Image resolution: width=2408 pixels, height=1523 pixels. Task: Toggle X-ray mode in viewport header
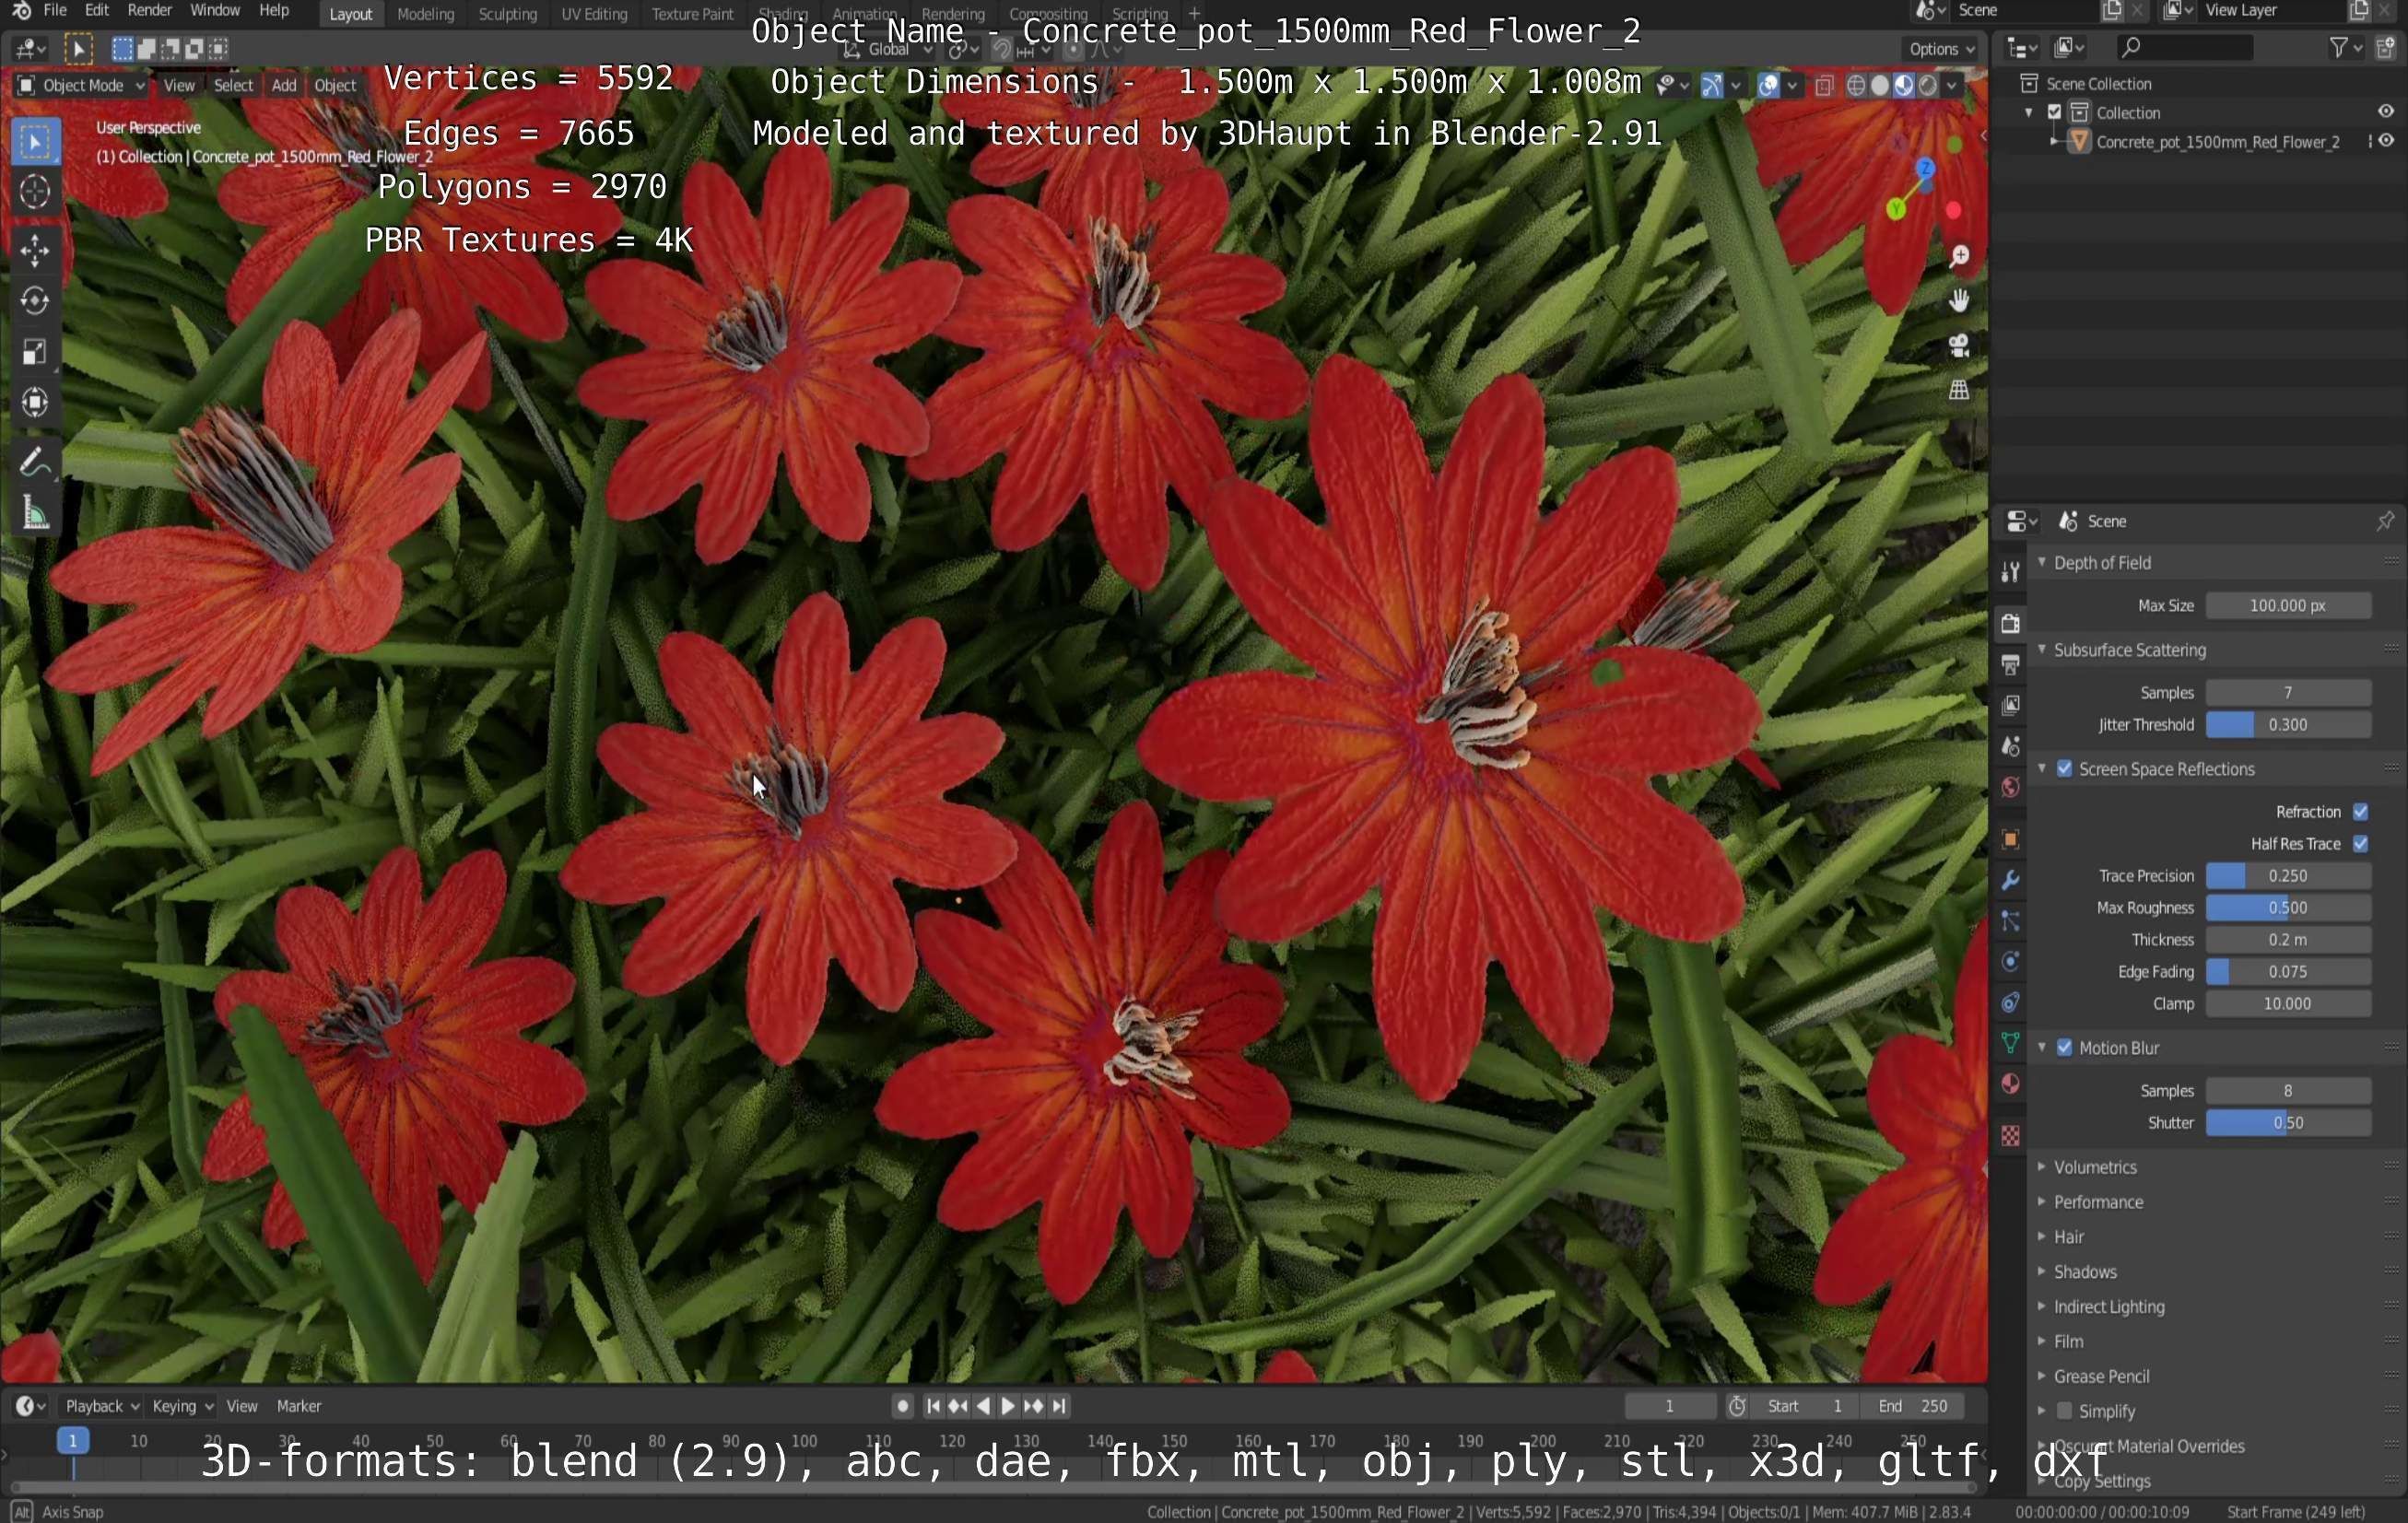pyautogui.click(x=1824, y=86)
